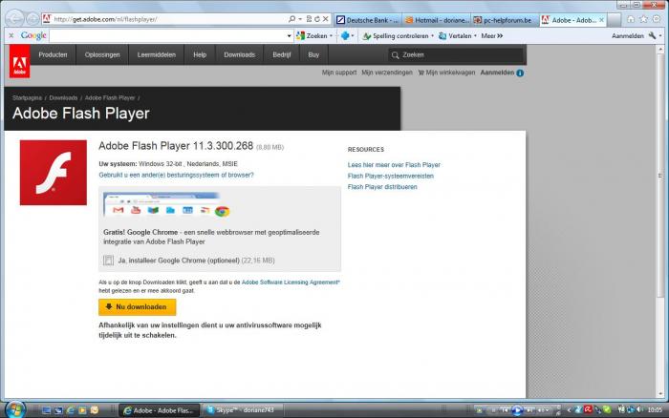This screenshot has height=418, width=669.
Task: Click the Refresh icon in the address bar
Action: 317,19
